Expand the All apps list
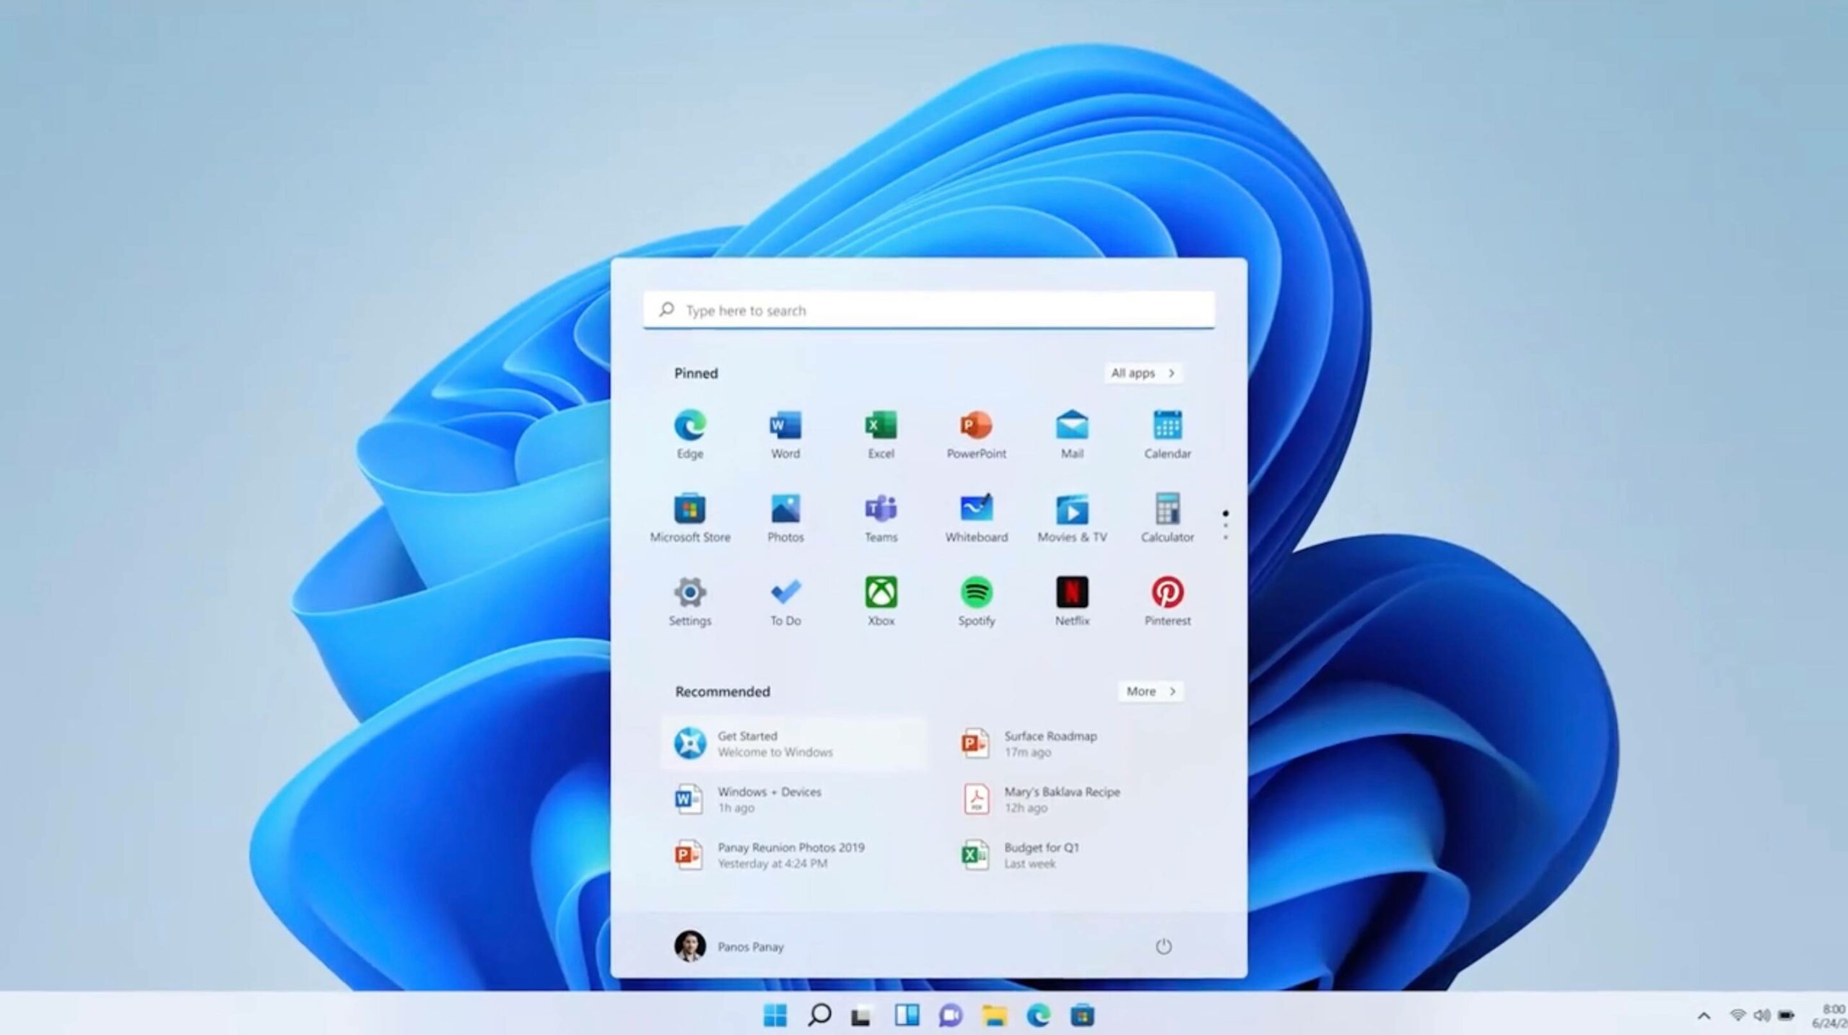 (x=1143, y=373)
